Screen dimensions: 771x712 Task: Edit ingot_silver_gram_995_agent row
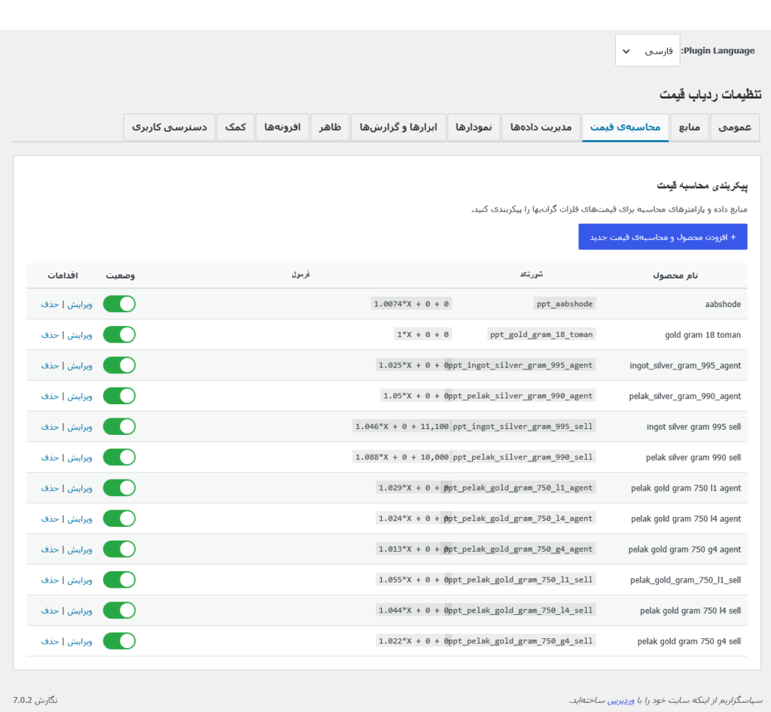(80, 366)
